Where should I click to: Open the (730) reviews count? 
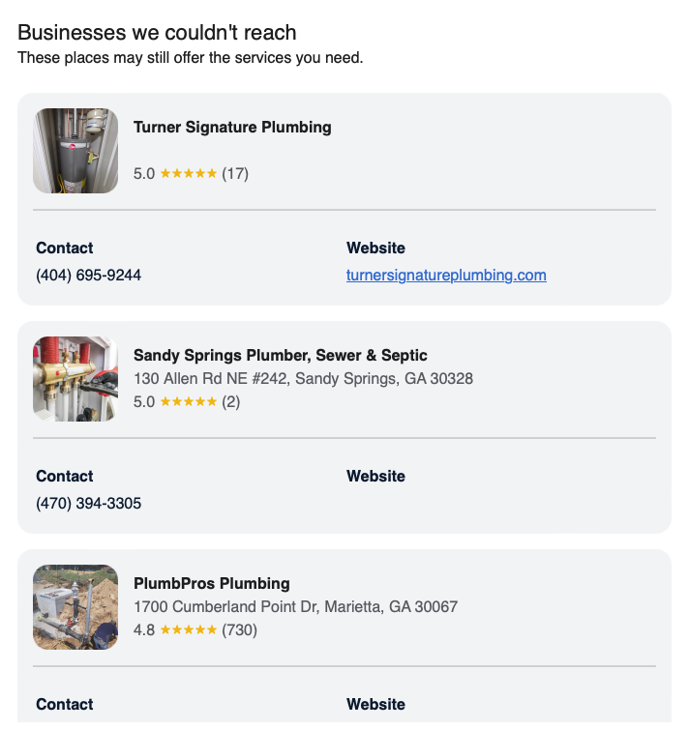[239, 630]
